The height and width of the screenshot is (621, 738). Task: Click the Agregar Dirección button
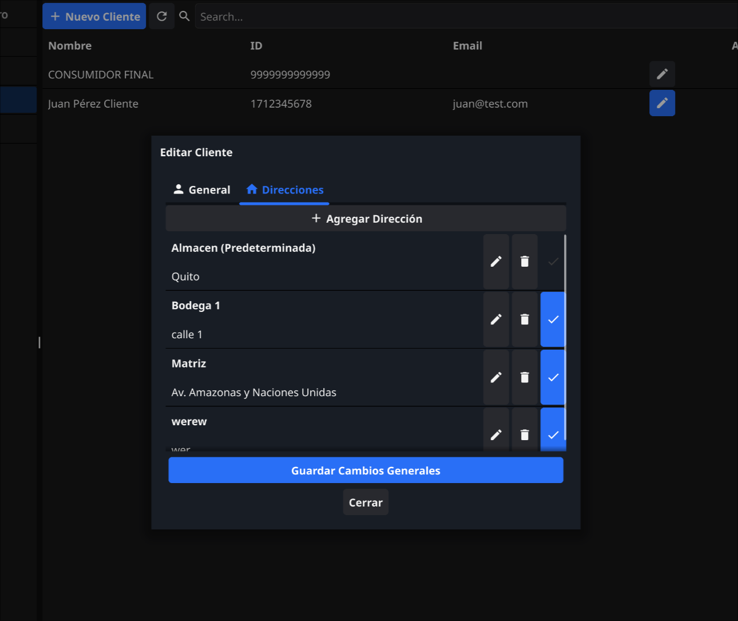(366, 219)
